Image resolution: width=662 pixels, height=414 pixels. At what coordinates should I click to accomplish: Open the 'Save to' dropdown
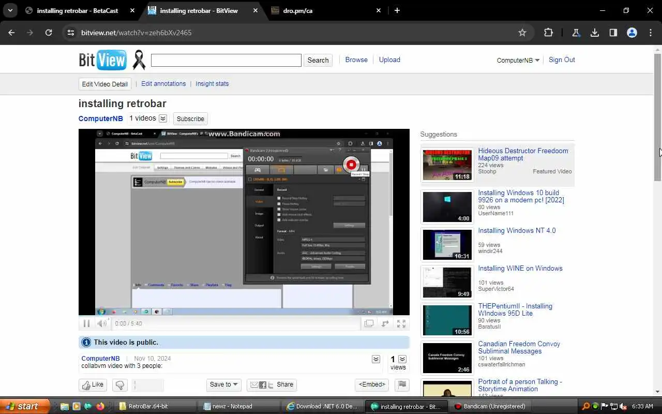223,385
